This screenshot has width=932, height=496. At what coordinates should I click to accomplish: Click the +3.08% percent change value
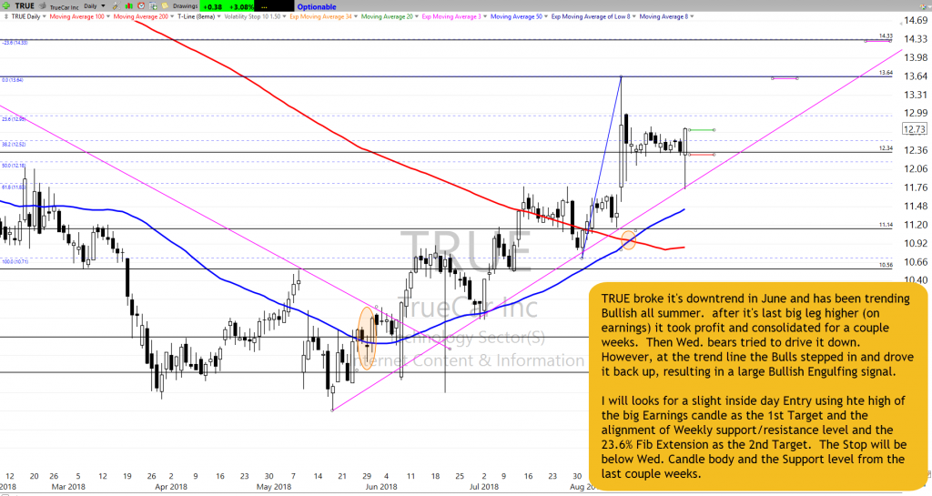[x=242, y=7]
